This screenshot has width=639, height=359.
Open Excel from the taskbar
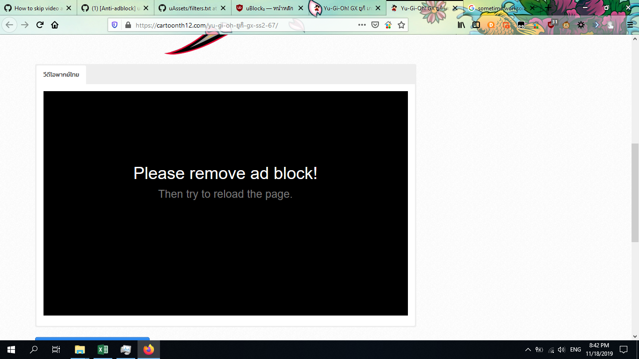click(x=103, y=349)
